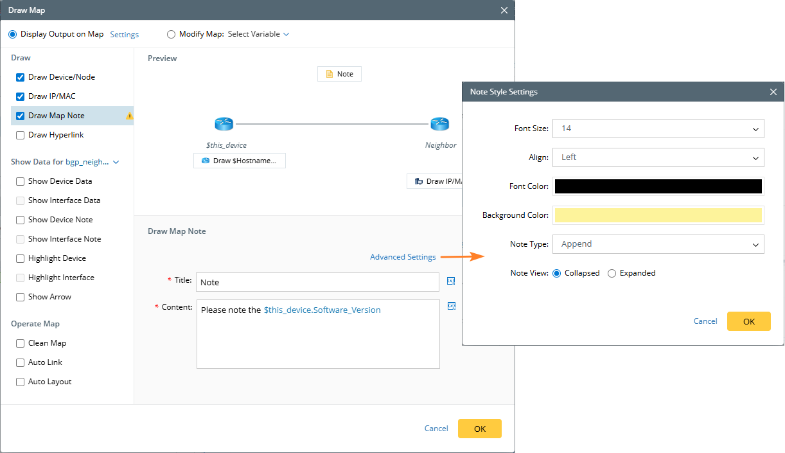Open the Font Size dropdown
This screenshot has width=785, height=453.
pyautogui.click(x=658, y=129)
